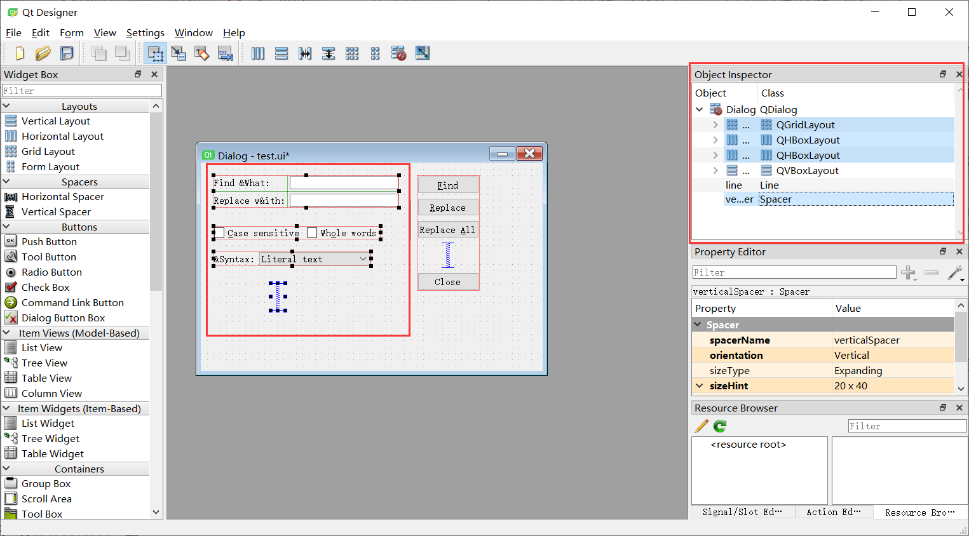
Task: Switch to the Action Editor tab
Action: pyautogui.click(x=834, y=512)
